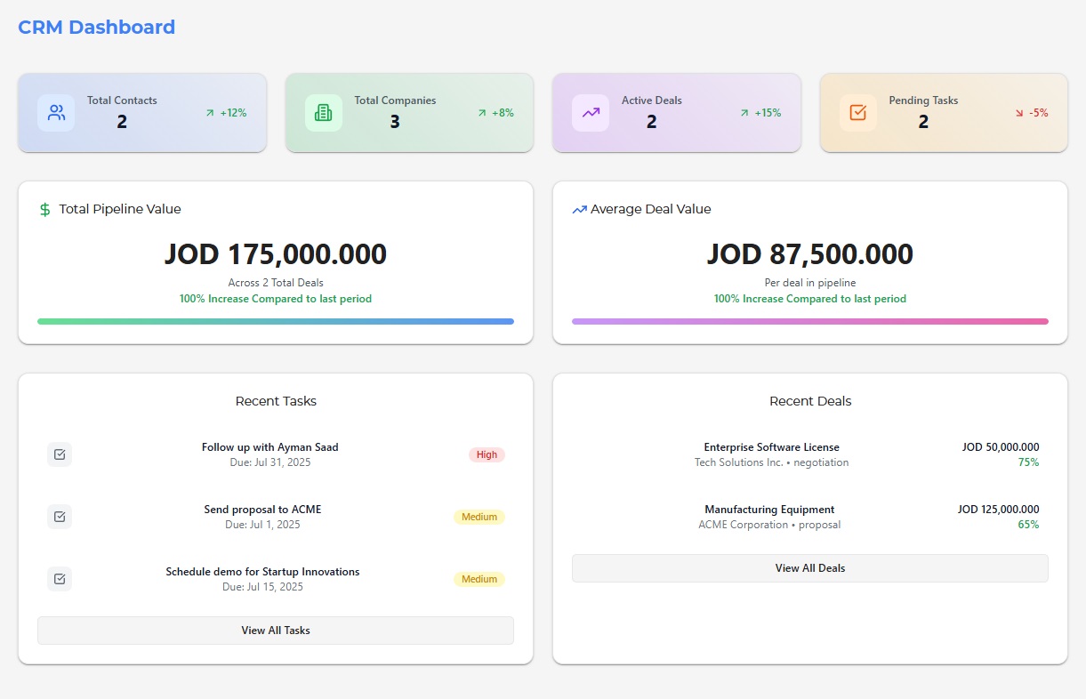Select the Total Companies building icon
This screenshot has height=699, width=1086.
click(x=323, y=112)
